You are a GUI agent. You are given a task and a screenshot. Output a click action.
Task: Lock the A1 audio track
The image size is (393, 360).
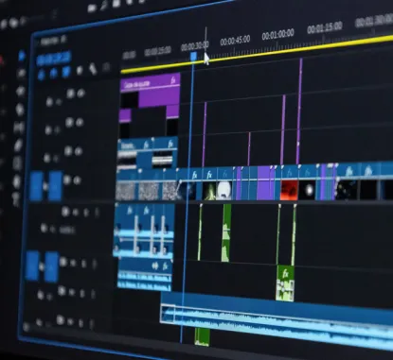coord(44,228)
